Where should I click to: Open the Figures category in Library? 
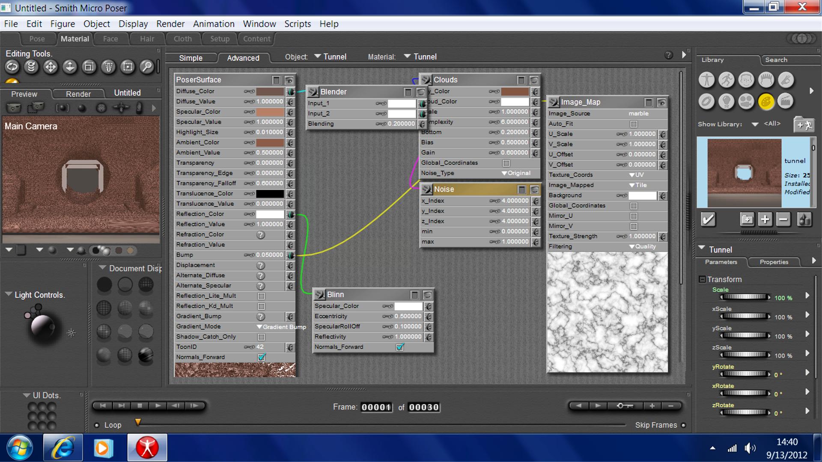pyautogui.click(x=706, y=80)
